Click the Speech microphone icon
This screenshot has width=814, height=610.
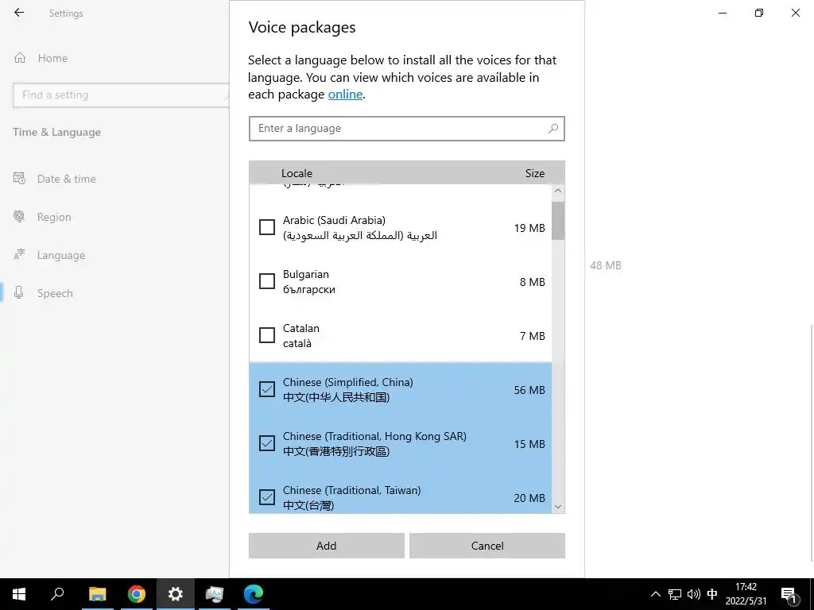coord(19,292)
